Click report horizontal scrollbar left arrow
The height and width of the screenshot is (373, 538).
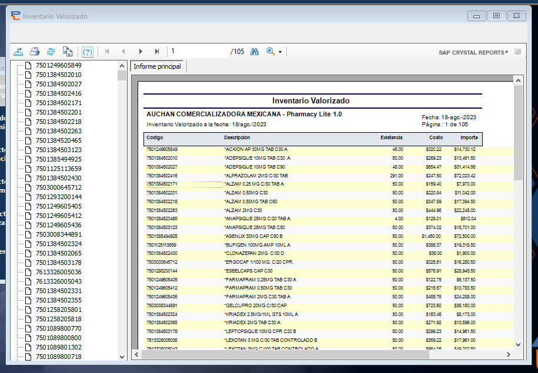coord(136,354)
